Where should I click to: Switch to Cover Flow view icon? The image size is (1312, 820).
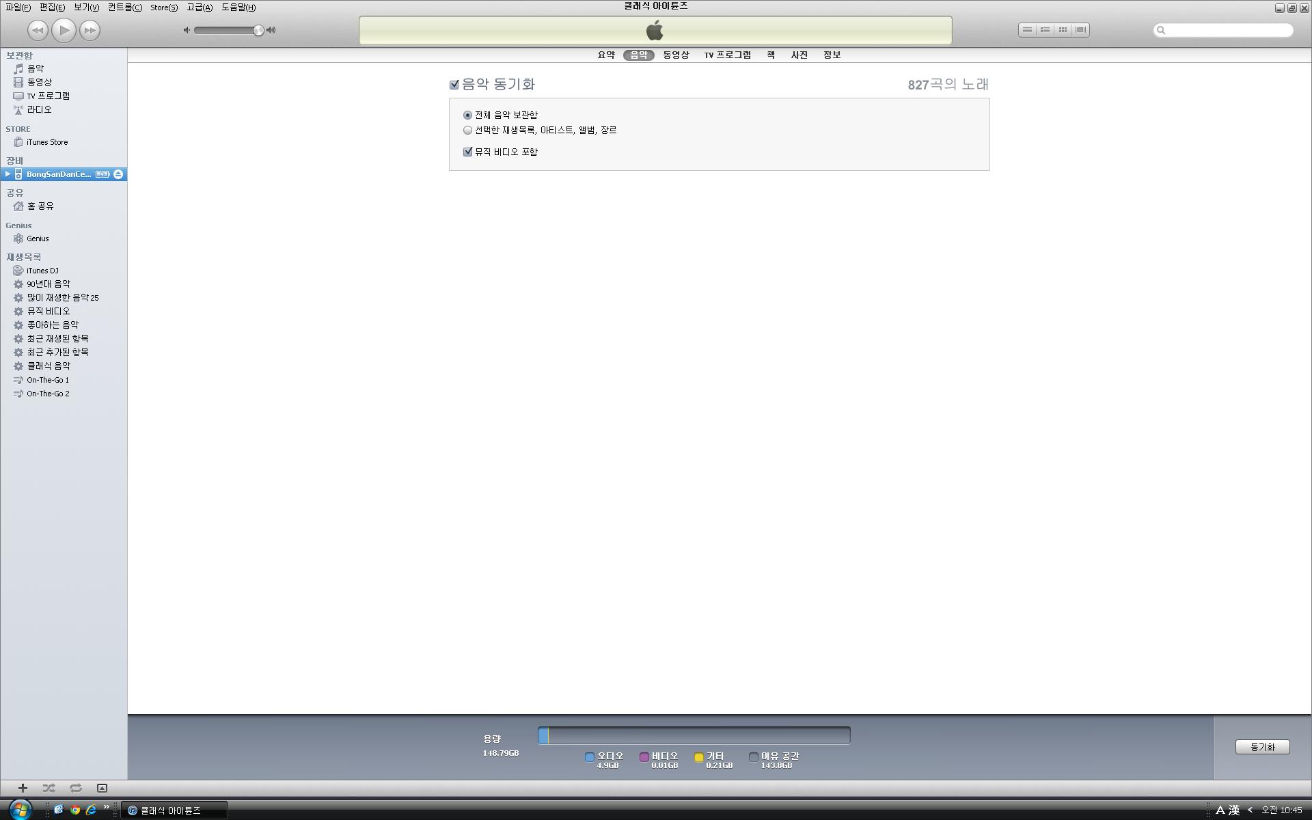pyautogui.click(x=1080, y=30)
